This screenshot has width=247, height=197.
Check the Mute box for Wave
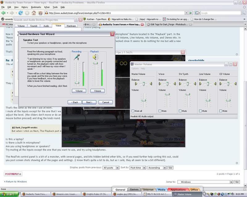[160, 111]
